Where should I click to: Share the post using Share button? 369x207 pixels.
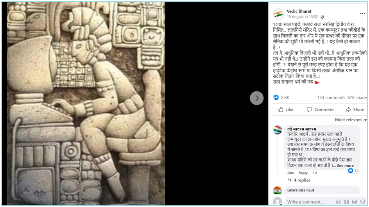pos(355,110)
